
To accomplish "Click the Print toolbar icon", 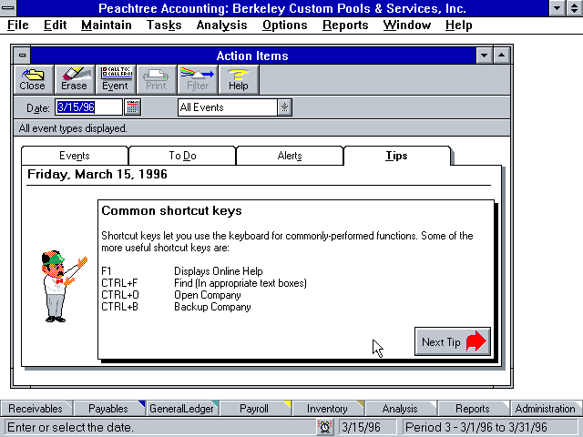I will pyautogui.click(x=156, y=79).
